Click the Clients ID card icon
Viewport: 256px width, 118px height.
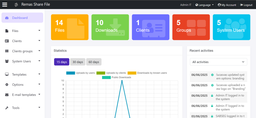7,41
